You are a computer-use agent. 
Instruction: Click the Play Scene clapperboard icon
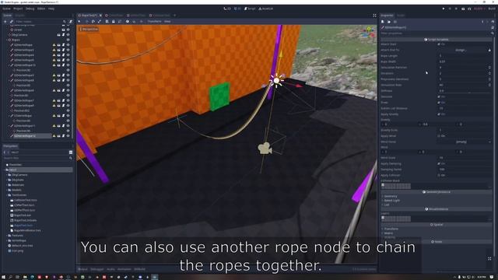point(463,9)
